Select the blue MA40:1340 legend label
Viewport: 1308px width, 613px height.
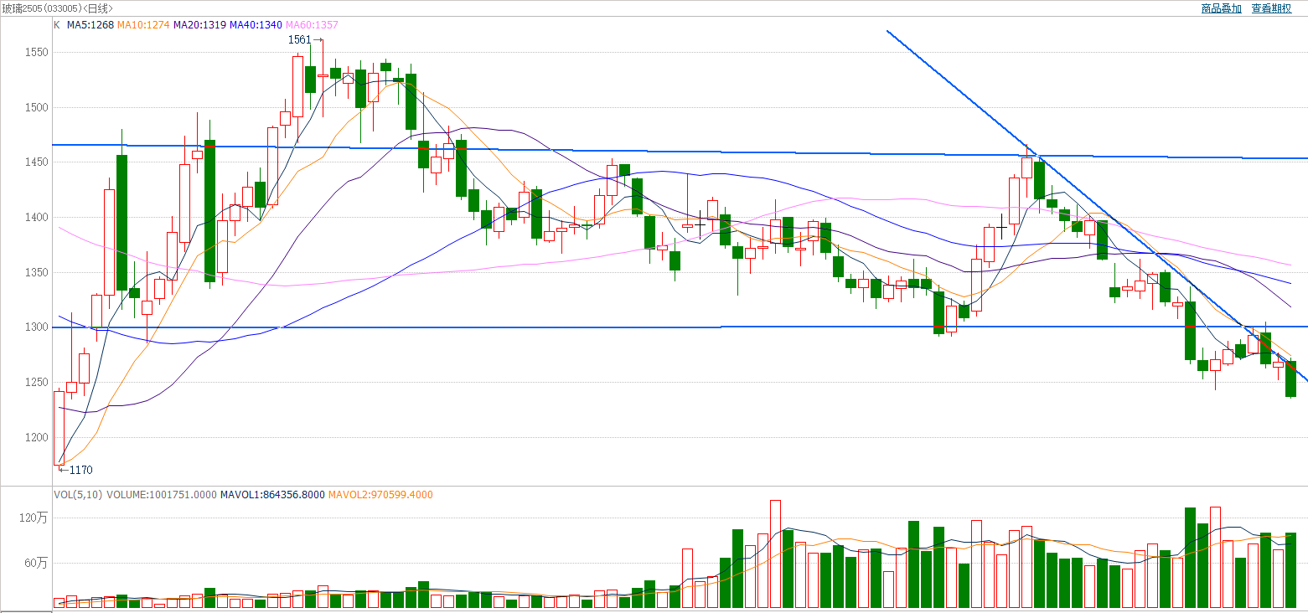(256, 25)
